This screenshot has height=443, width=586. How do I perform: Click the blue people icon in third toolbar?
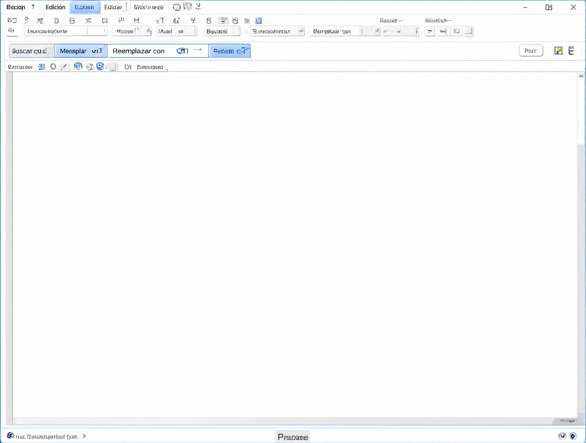pyautogui.click(x=42, y=67)
